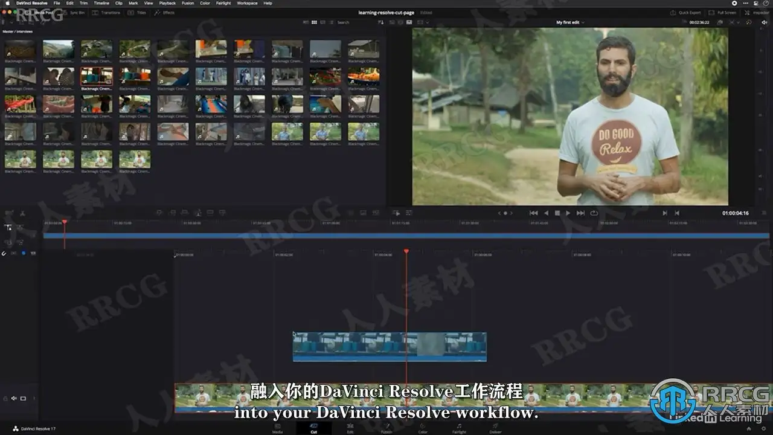
Task: Open the Apple menu
Action: 7,3
